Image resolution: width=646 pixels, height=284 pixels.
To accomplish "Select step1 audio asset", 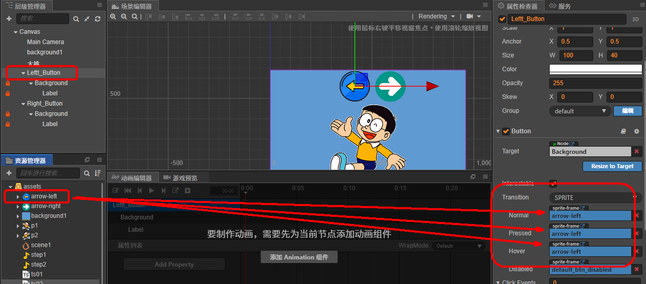I will click(38, 255).
